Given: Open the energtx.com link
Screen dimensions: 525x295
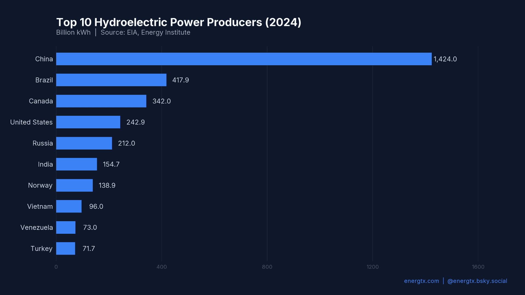Looking at the screenshot, I should tap(421, 281).
